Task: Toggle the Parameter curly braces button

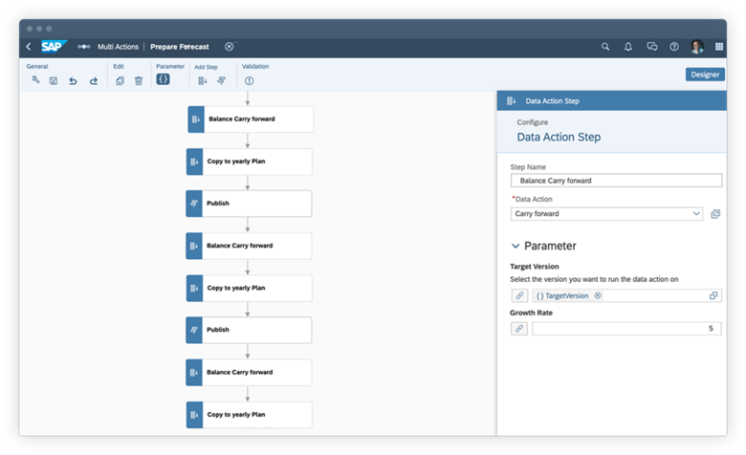Action: 163,80
